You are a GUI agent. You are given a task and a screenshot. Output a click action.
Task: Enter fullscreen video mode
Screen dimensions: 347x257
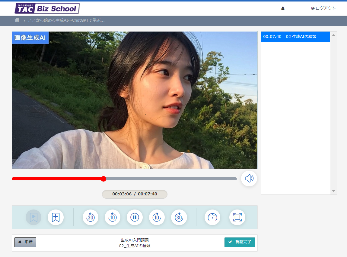[x=237, y=217]
